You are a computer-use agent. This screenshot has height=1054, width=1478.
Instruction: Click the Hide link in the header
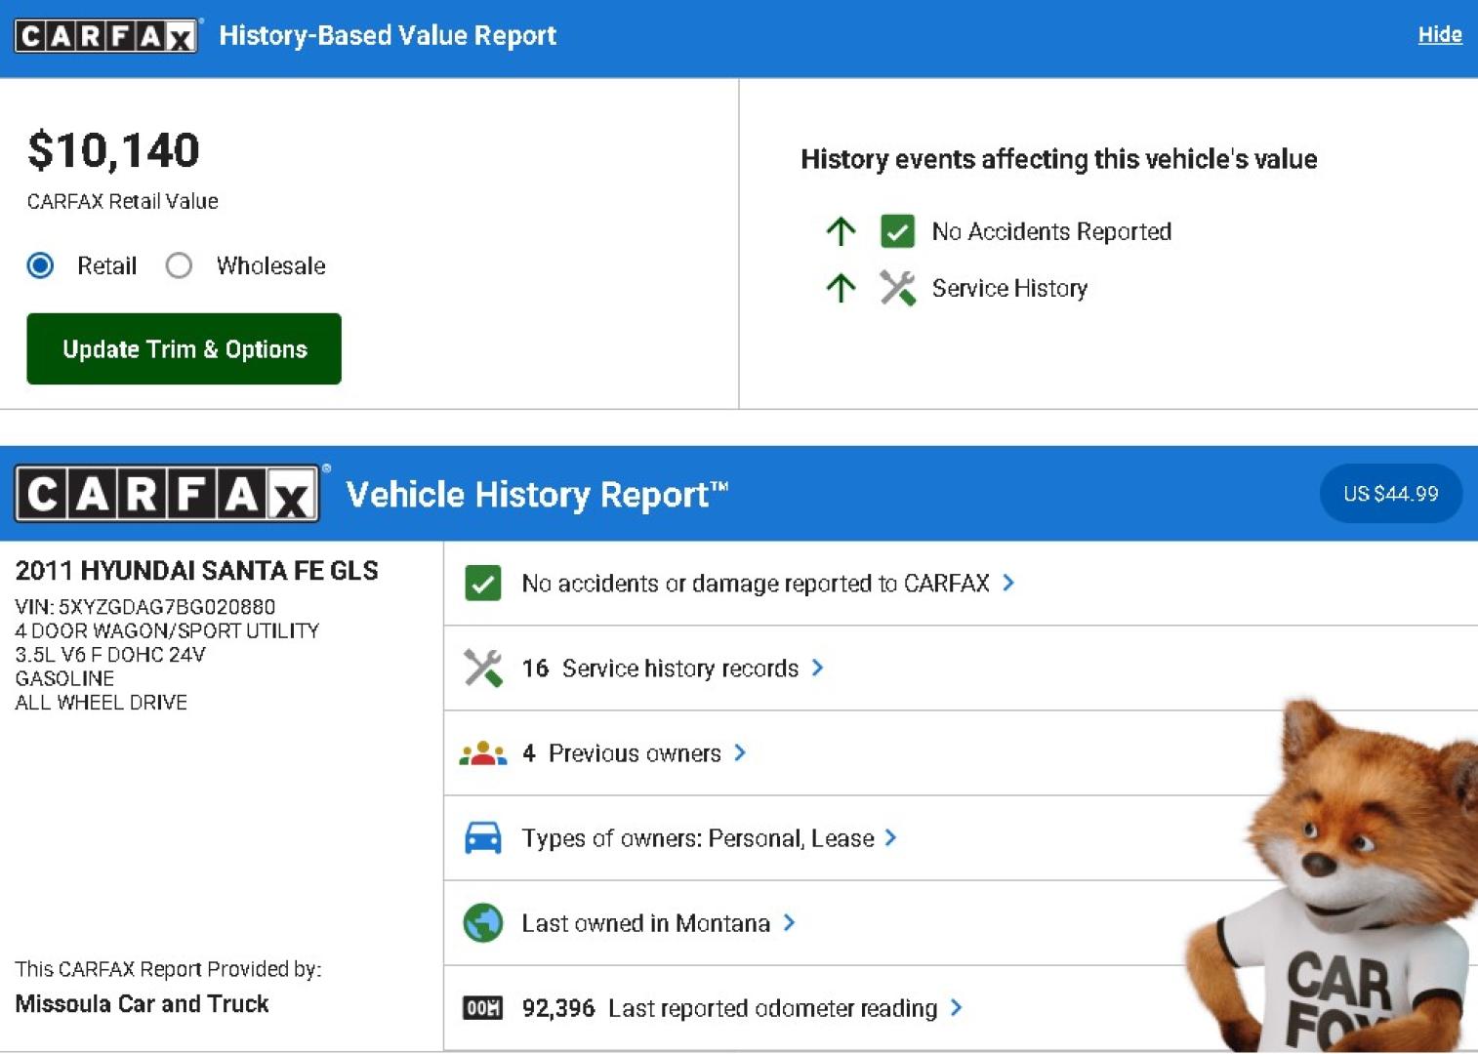[1440, 35]
